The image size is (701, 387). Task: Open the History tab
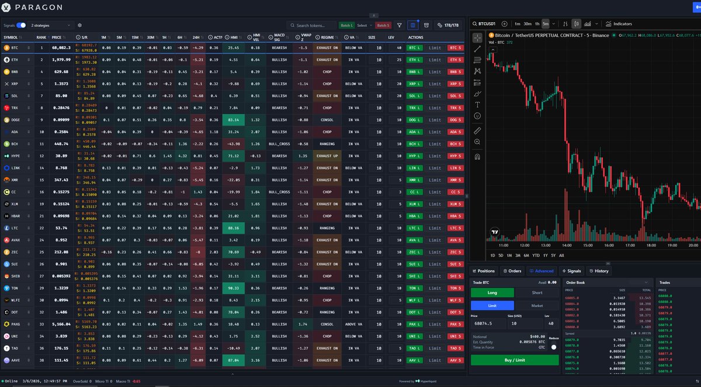pos(599,271)
